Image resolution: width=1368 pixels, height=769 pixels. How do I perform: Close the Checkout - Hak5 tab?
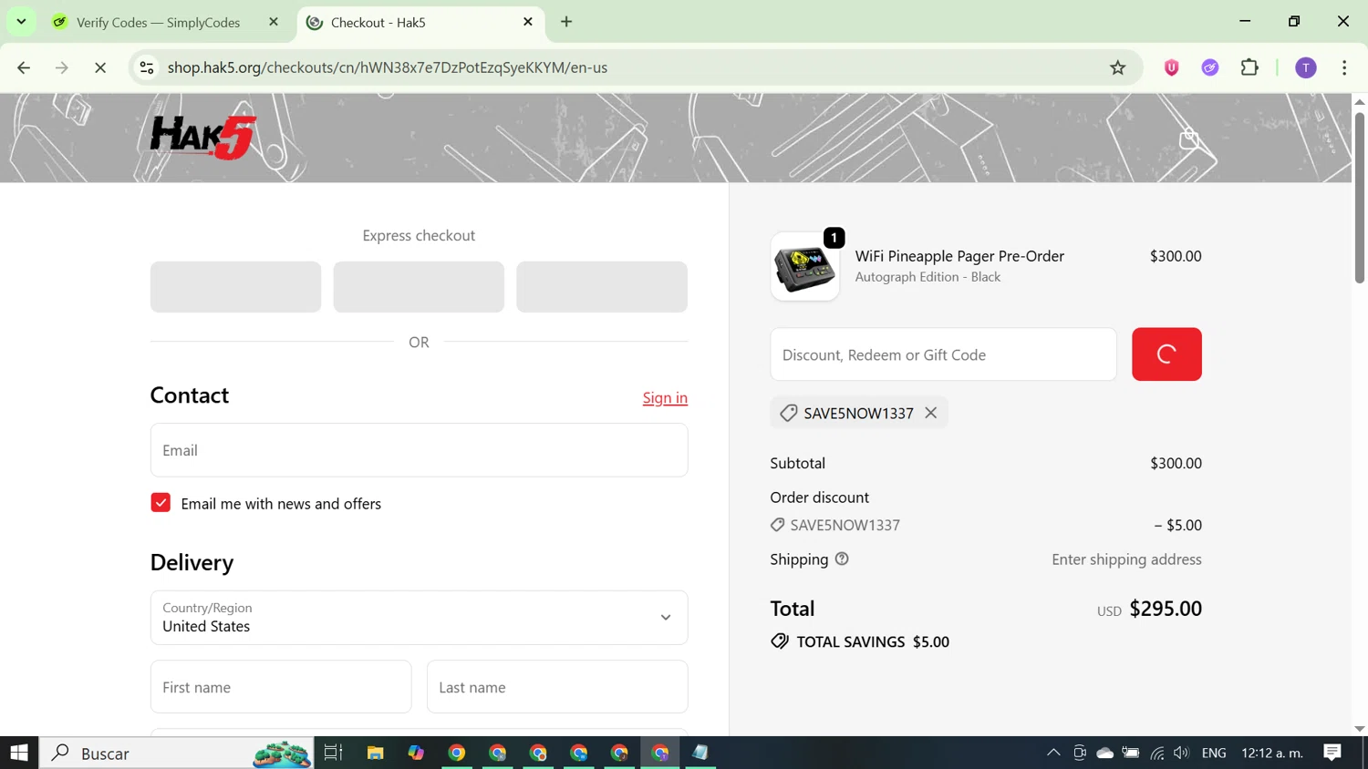(528, 22)
